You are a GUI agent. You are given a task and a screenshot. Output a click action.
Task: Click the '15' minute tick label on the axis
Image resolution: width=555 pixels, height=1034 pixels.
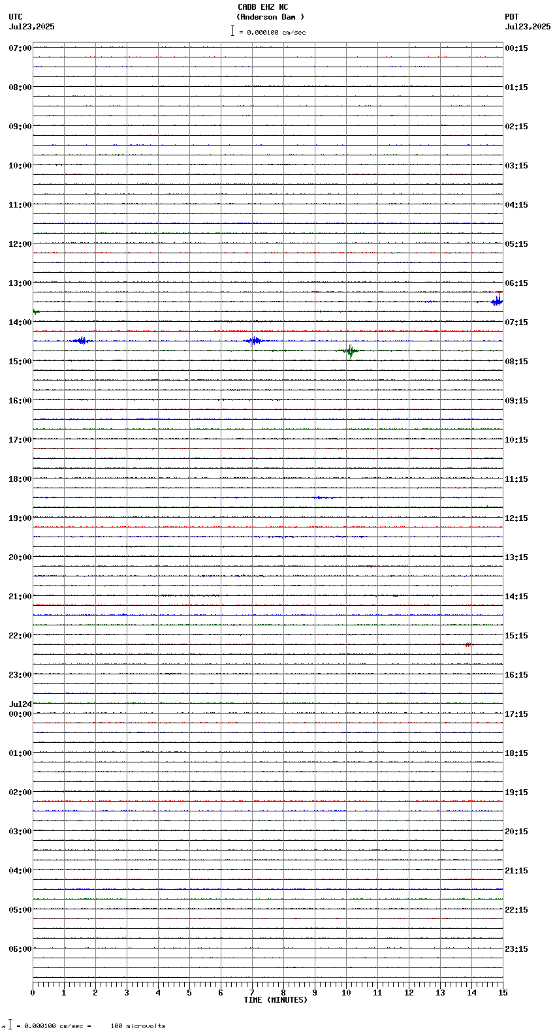pos(502,993)
